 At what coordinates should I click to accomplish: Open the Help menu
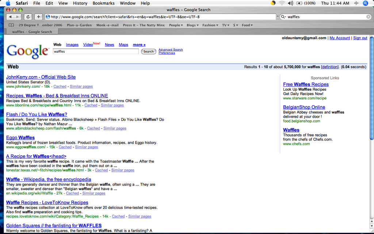coord(145,3)
